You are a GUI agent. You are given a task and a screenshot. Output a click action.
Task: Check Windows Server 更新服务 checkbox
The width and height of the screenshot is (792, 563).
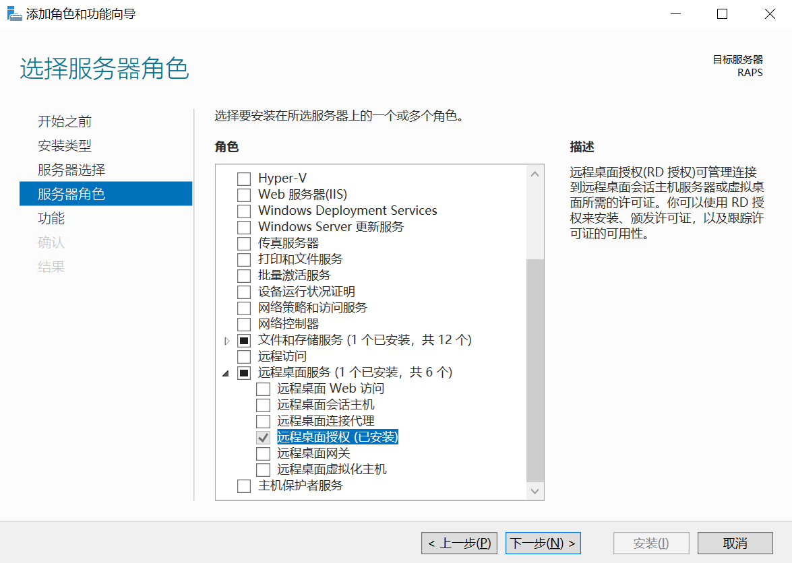pos(244,227)
